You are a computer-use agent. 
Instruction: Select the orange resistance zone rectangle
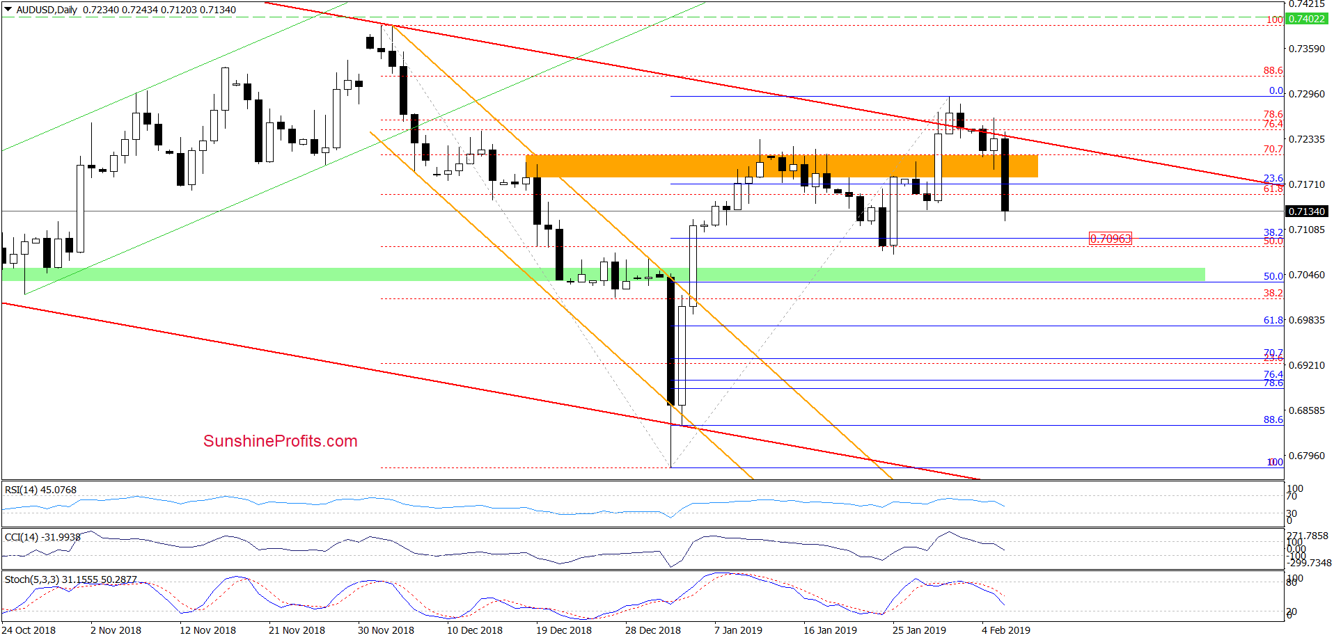[x=781, y=166]
